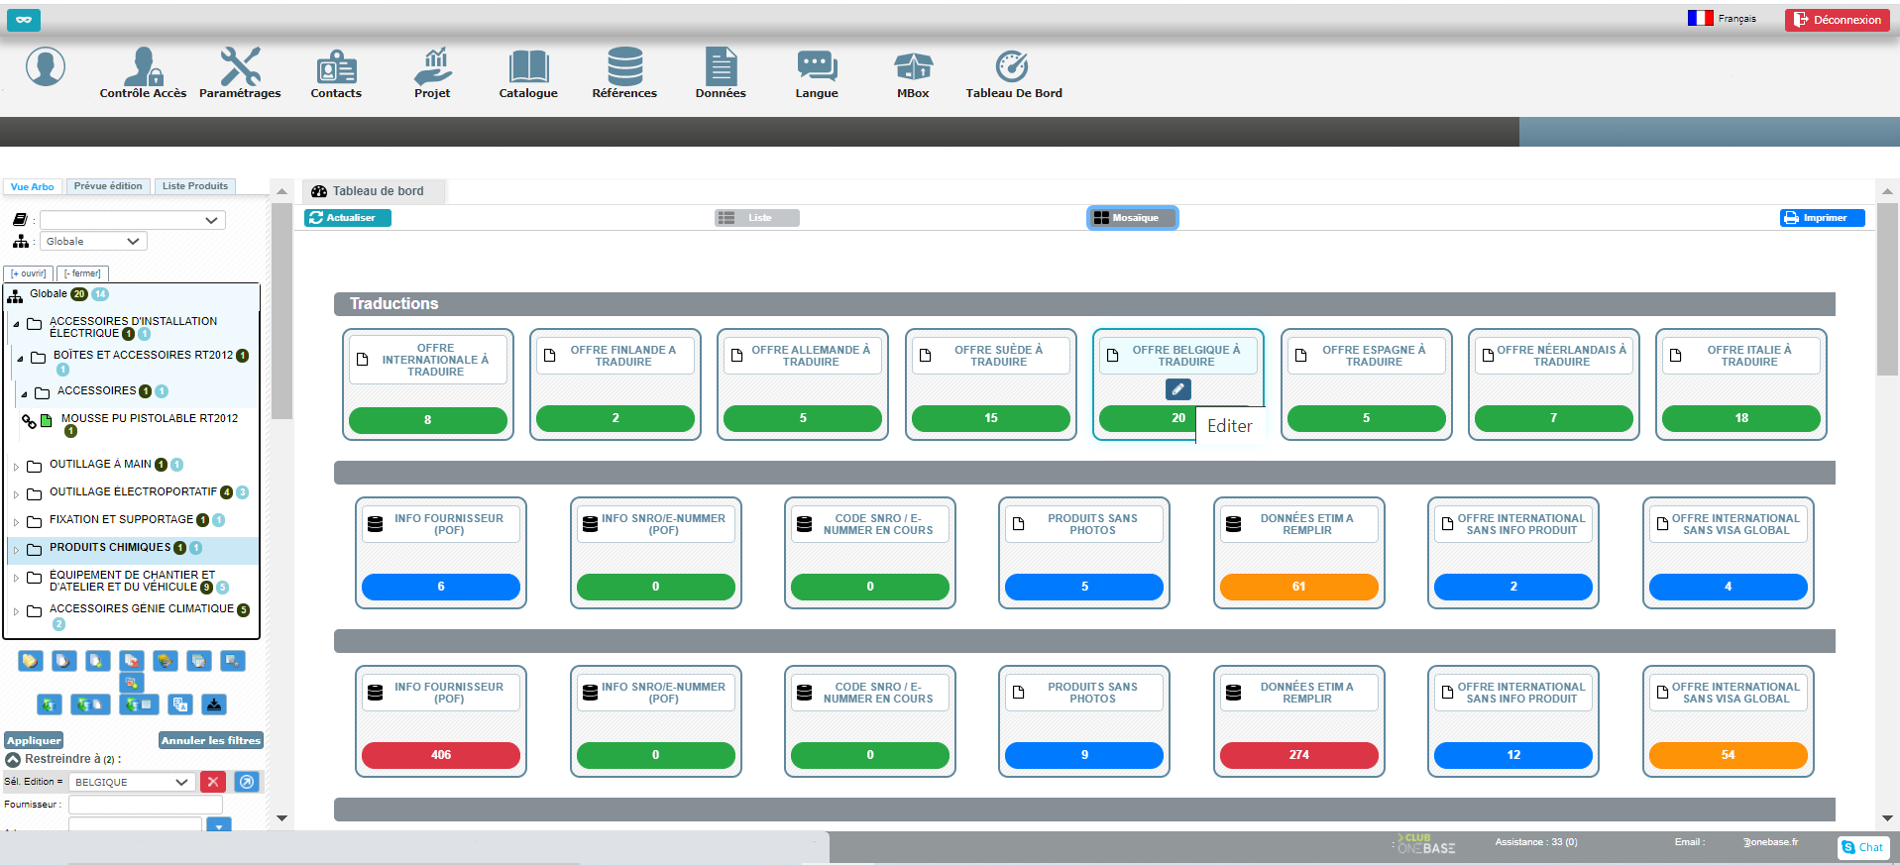Image resolution: width=1900 pixels, height=865 pixels.
Task: Click the Déconnexion button
Action: point(1838,20)
